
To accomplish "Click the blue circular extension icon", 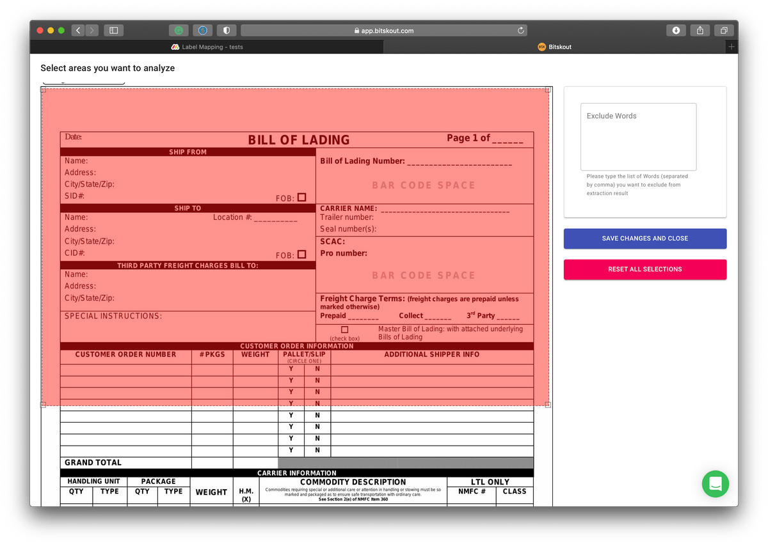I will (x=203, y=30).
